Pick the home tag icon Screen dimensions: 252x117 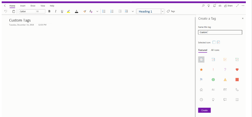[201, 90]
